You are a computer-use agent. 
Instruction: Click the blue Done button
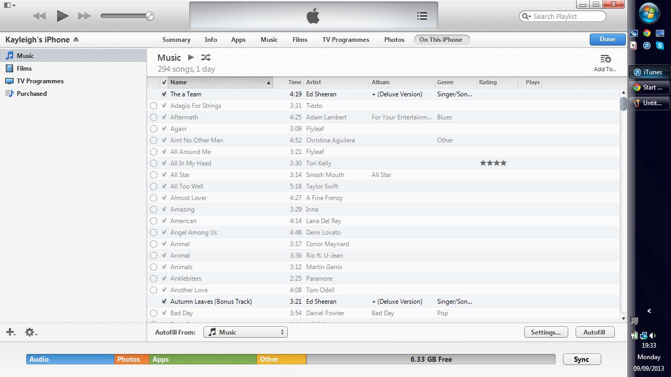click(x=608, y=39)
